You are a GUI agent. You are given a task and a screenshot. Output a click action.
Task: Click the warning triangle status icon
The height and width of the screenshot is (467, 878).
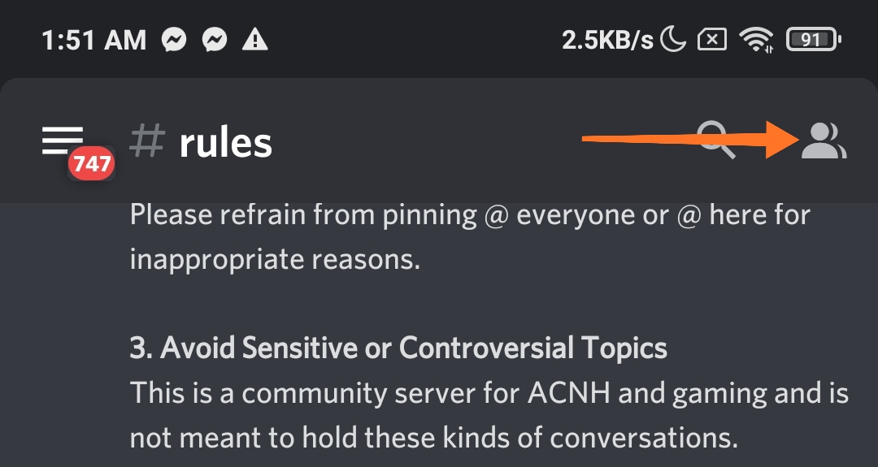257,39
